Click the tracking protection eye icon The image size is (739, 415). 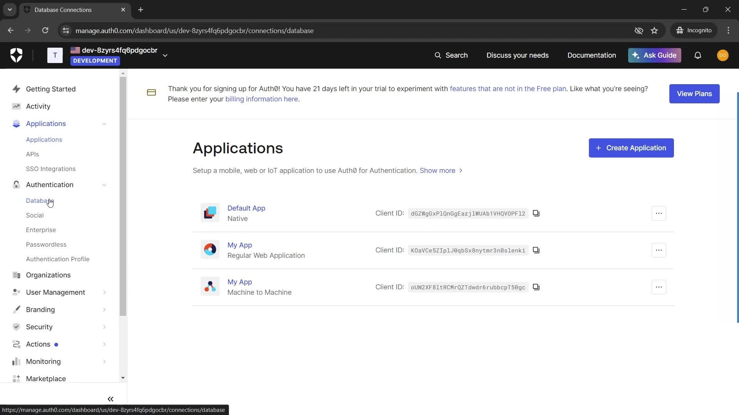[639, 30]
